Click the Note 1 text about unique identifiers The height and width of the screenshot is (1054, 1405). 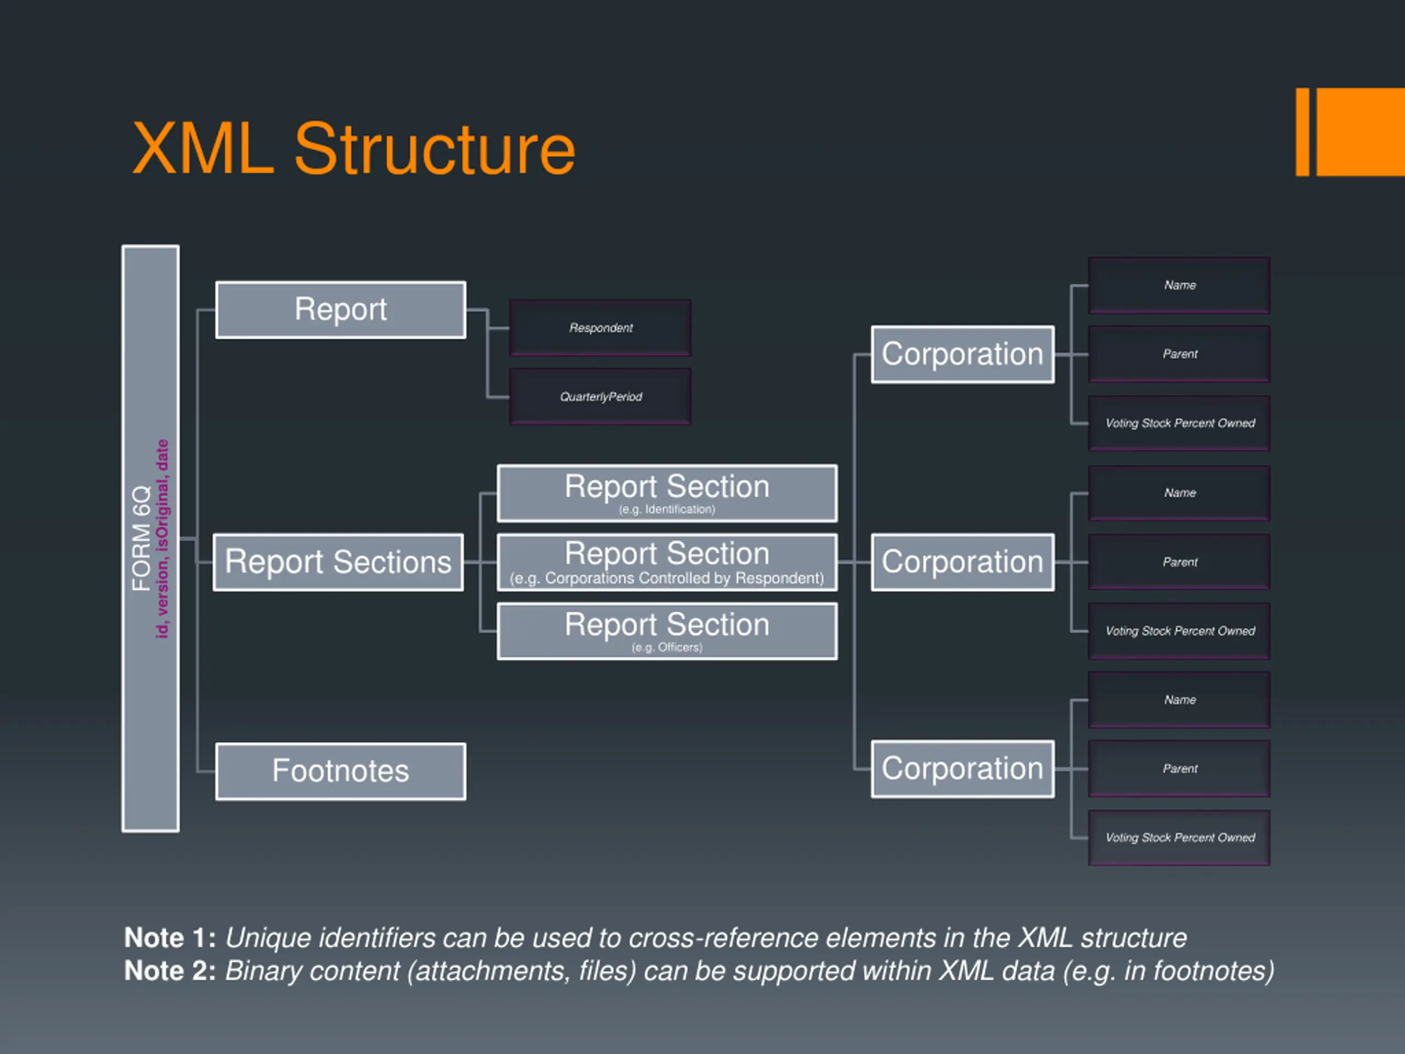[x=654, y=938]
